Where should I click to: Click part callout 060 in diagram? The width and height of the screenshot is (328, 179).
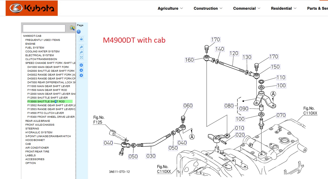188,105
